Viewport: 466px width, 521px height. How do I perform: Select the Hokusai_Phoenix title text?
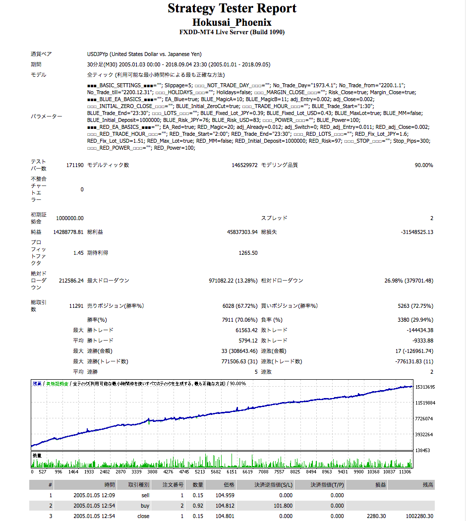[232, 22]
